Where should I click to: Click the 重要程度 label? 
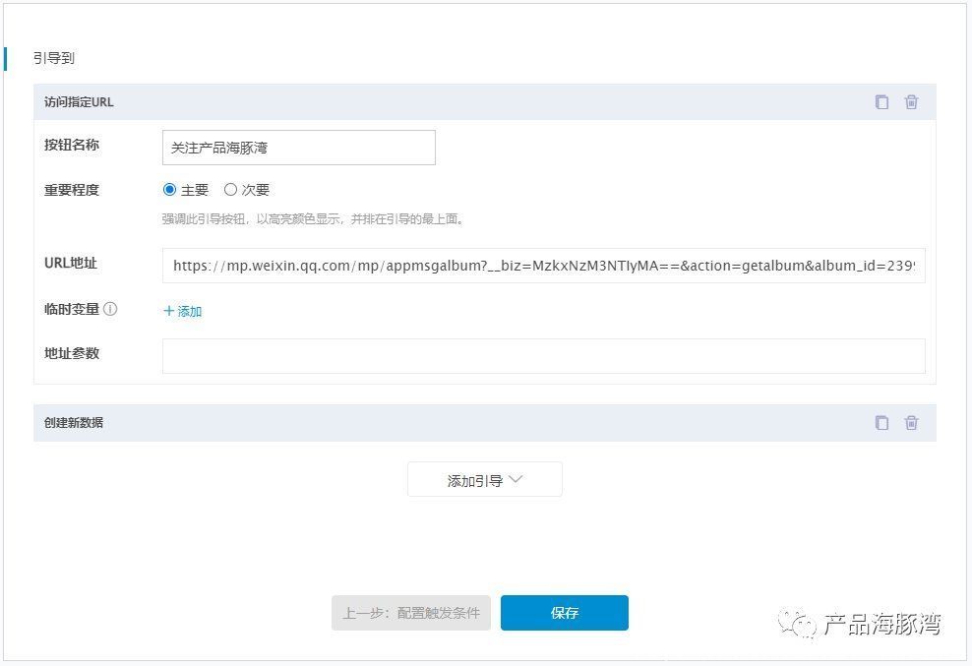72,191
